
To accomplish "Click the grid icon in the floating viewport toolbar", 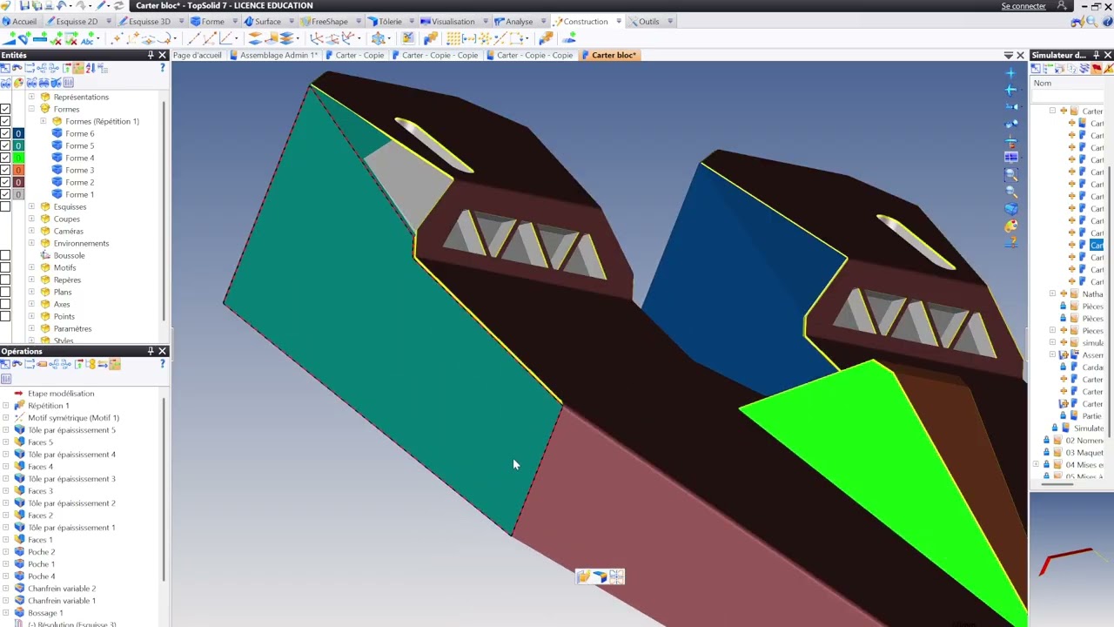I will (x=616, y=576).
